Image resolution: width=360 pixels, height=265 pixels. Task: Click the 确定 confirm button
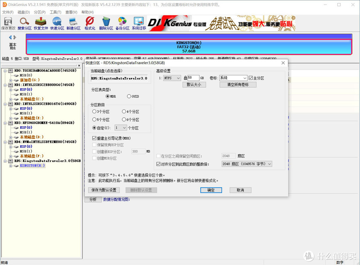coord(211,190)
